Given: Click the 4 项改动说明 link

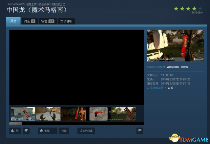Looking at the screenshot, I should click(155, 88).
